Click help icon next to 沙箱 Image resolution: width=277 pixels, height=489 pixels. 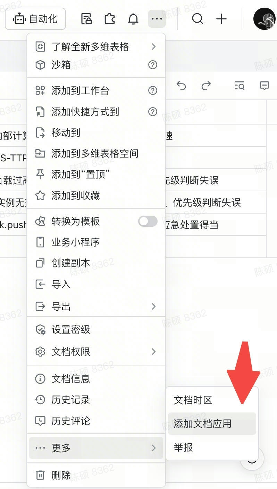coord(153,65)
